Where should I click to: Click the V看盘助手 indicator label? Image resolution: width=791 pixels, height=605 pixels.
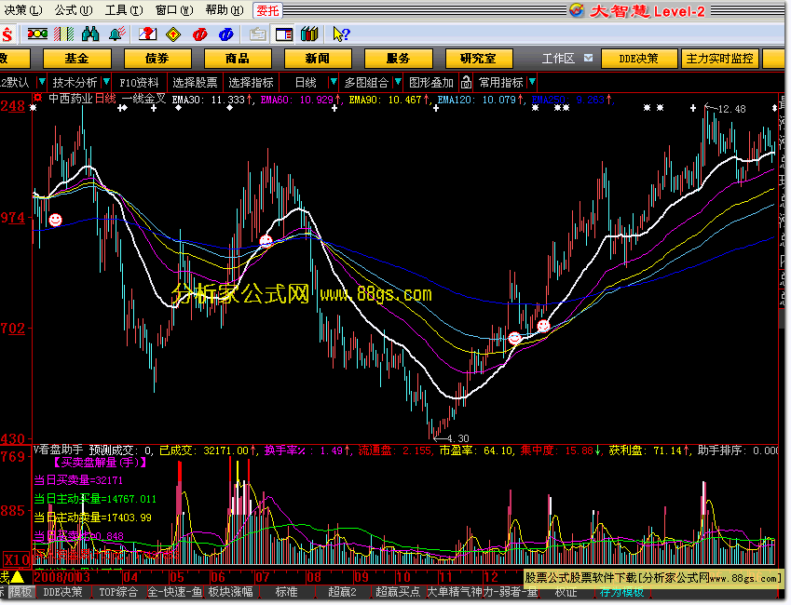[x=59, y=450]
